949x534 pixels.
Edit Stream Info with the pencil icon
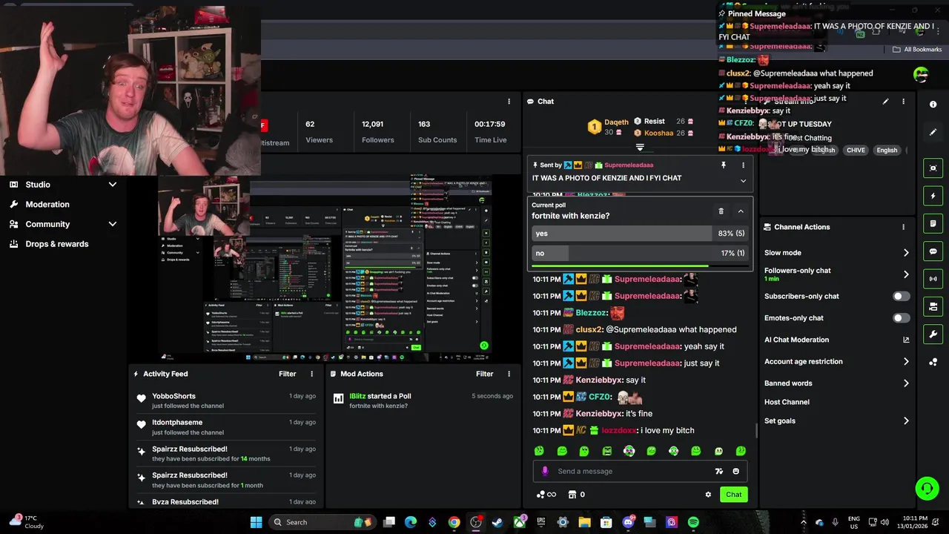885,102
